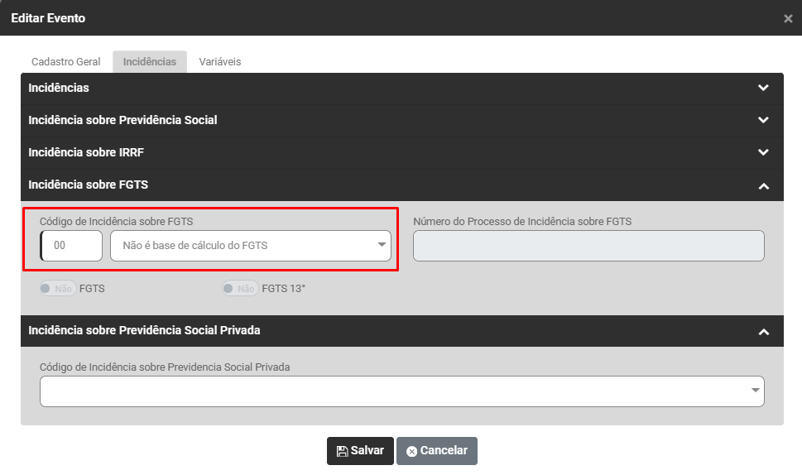Click the Número do Processo FGTS field

click(x=588, y=246)
